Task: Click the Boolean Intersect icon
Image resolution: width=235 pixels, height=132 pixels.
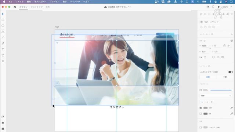Action: (209, 27)
